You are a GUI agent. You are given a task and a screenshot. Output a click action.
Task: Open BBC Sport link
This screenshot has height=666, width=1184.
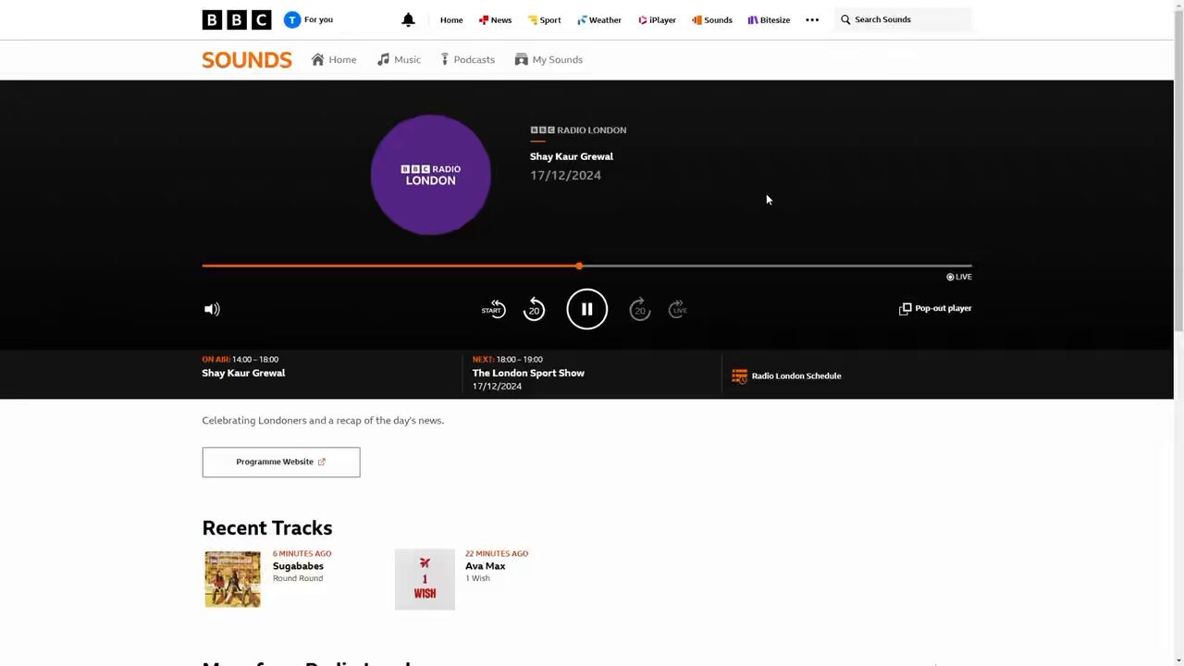tap(544, 19)
